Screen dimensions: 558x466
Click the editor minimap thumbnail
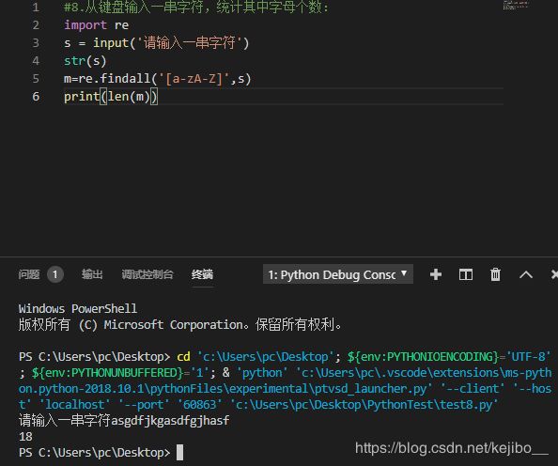[516, 6]
